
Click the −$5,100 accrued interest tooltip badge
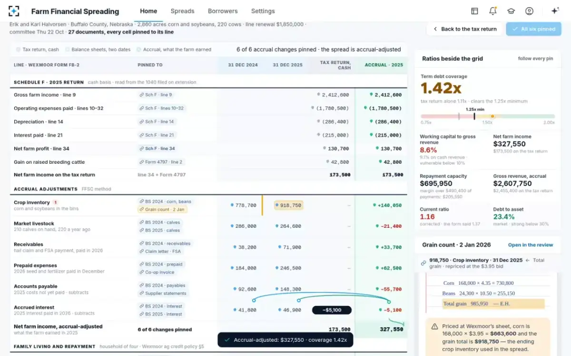point(332,310)
